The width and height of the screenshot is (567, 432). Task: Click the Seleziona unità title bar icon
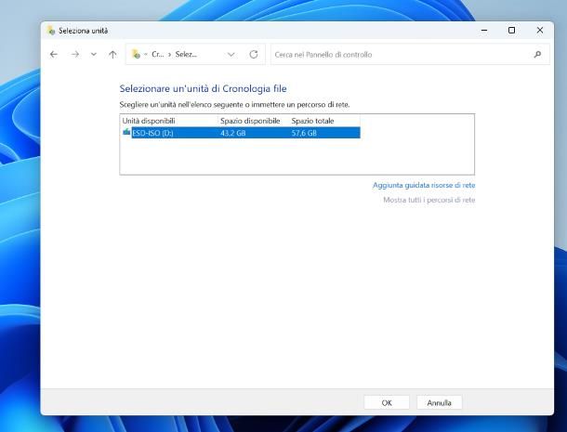pyautogui.click(x=51, y=31)
